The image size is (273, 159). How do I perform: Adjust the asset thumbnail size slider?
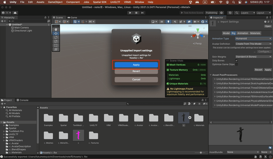pyautogui.click(x=201, y=153)
